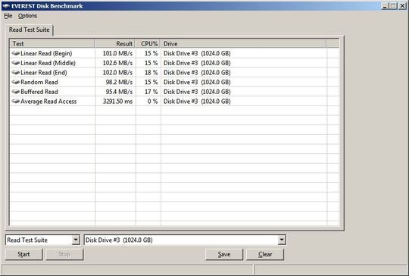Close the EVEREST Disk Benchmark window
The image size is (409, 276).
(402, 6)
